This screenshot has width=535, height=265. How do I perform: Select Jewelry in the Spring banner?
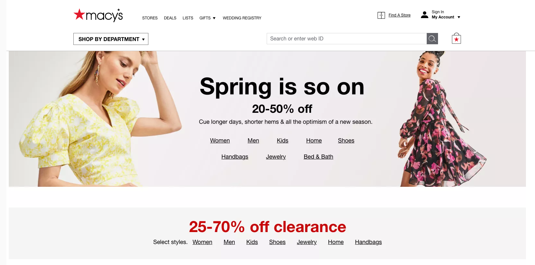coord(276,157)
